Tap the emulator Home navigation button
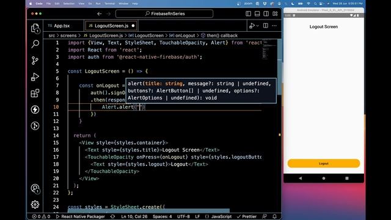The image size is (391, 220). coord(324,178)
